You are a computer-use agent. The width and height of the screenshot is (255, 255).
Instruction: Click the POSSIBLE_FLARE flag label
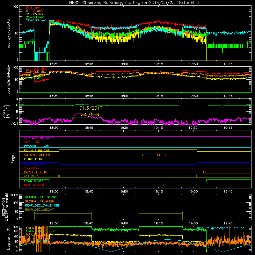pyautogui.click(x=37, y=146)
